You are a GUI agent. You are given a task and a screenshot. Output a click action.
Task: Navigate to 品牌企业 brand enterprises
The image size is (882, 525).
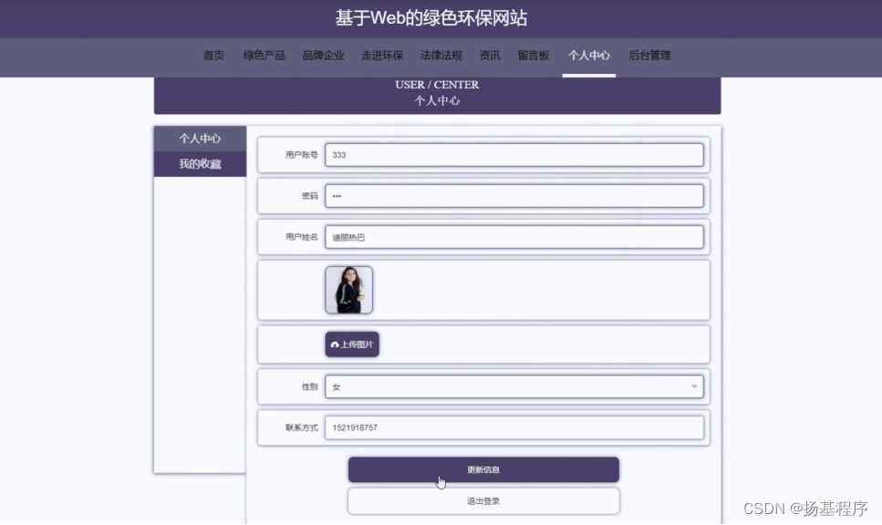tap(322, 56)
